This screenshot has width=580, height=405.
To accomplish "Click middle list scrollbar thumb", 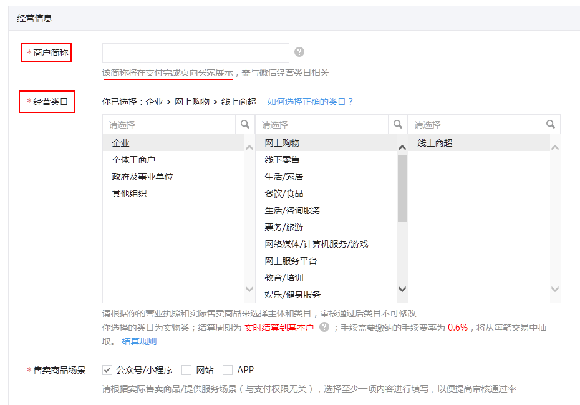I will 402,188.
